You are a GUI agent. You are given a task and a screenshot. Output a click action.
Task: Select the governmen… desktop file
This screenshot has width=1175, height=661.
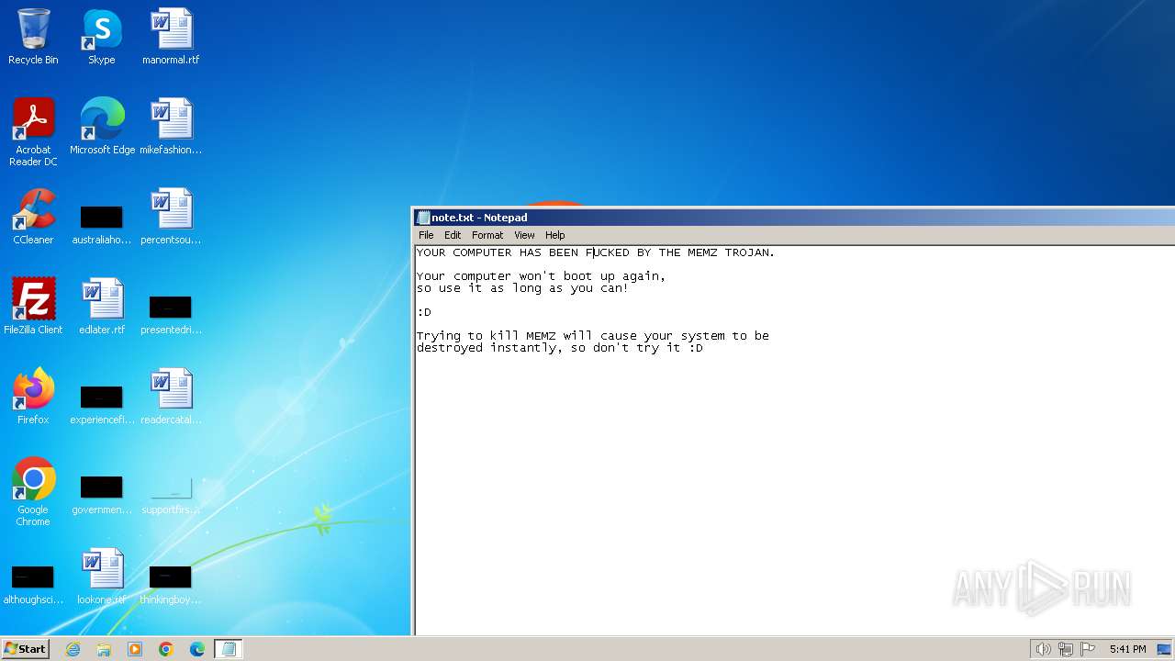(102, 496)
